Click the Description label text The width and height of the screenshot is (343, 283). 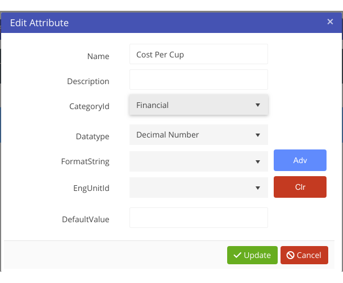(x=88, y=81)
